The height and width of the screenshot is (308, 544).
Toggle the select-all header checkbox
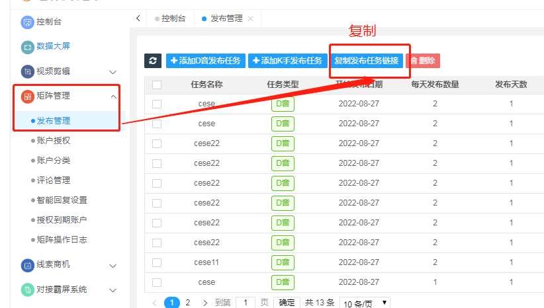click(157, 85)
